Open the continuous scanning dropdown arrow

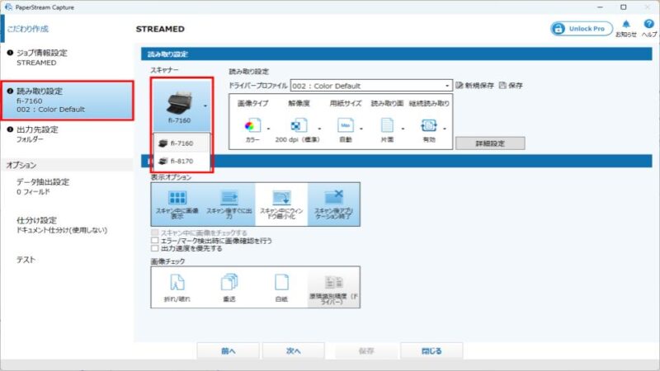[x=445, y=129]
